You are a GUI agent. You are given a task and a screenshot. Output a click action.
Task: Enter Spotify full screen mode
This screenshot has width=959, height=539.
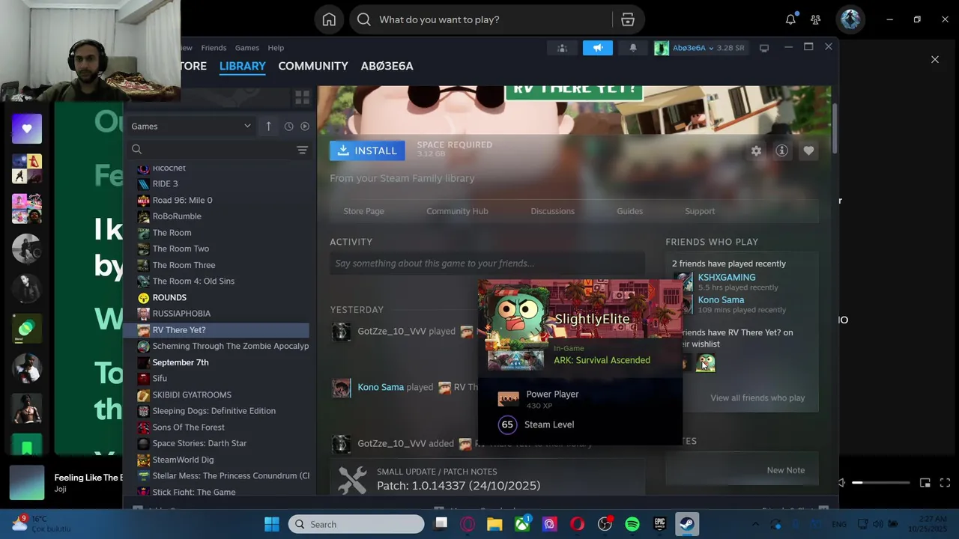[x=946, y=483]
